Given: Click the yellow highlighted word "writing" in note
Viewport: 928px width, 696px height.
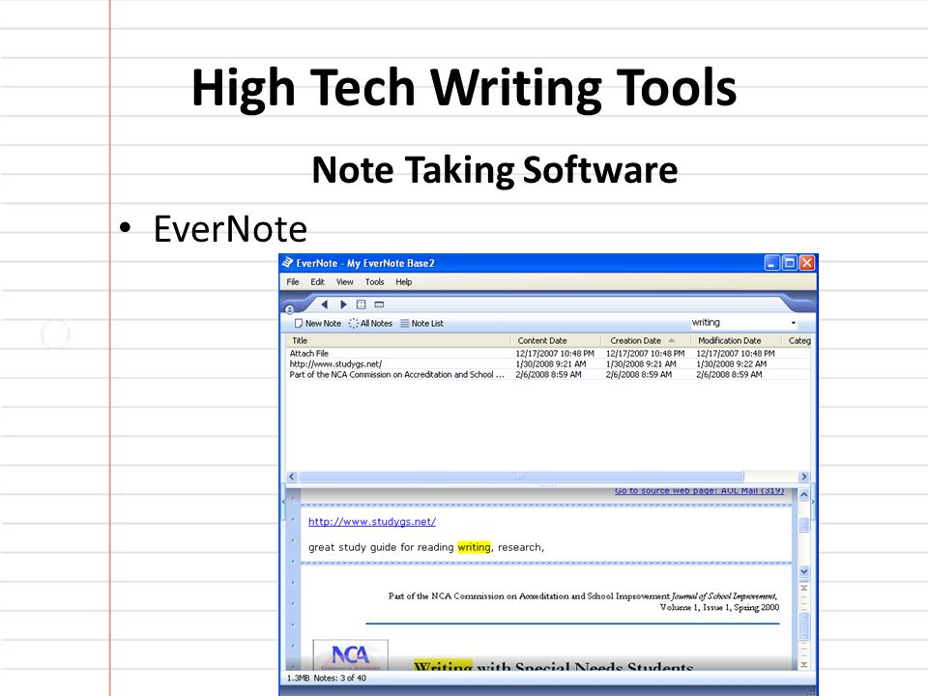Looking at the screenshot, I should point(474,547).
